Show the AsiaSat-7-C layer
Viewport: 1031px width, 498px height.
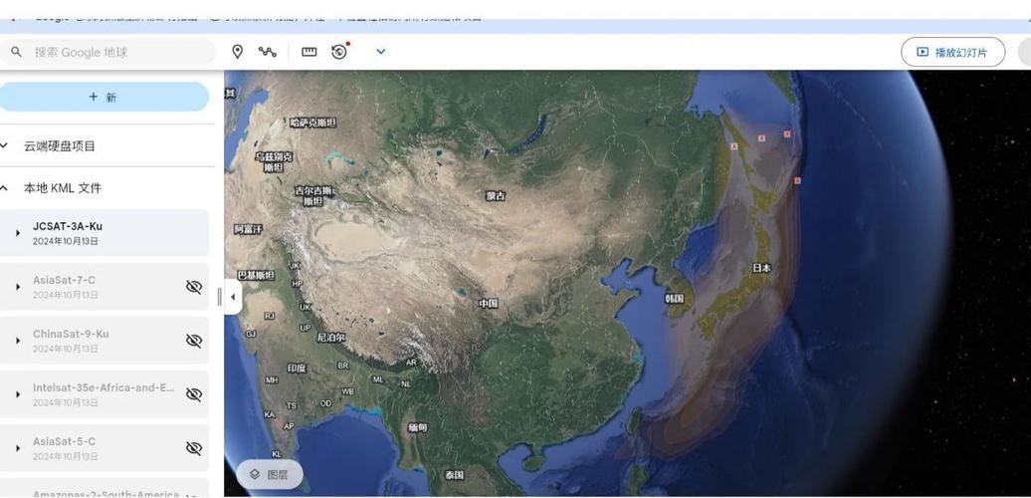click(x=193, y=287)
